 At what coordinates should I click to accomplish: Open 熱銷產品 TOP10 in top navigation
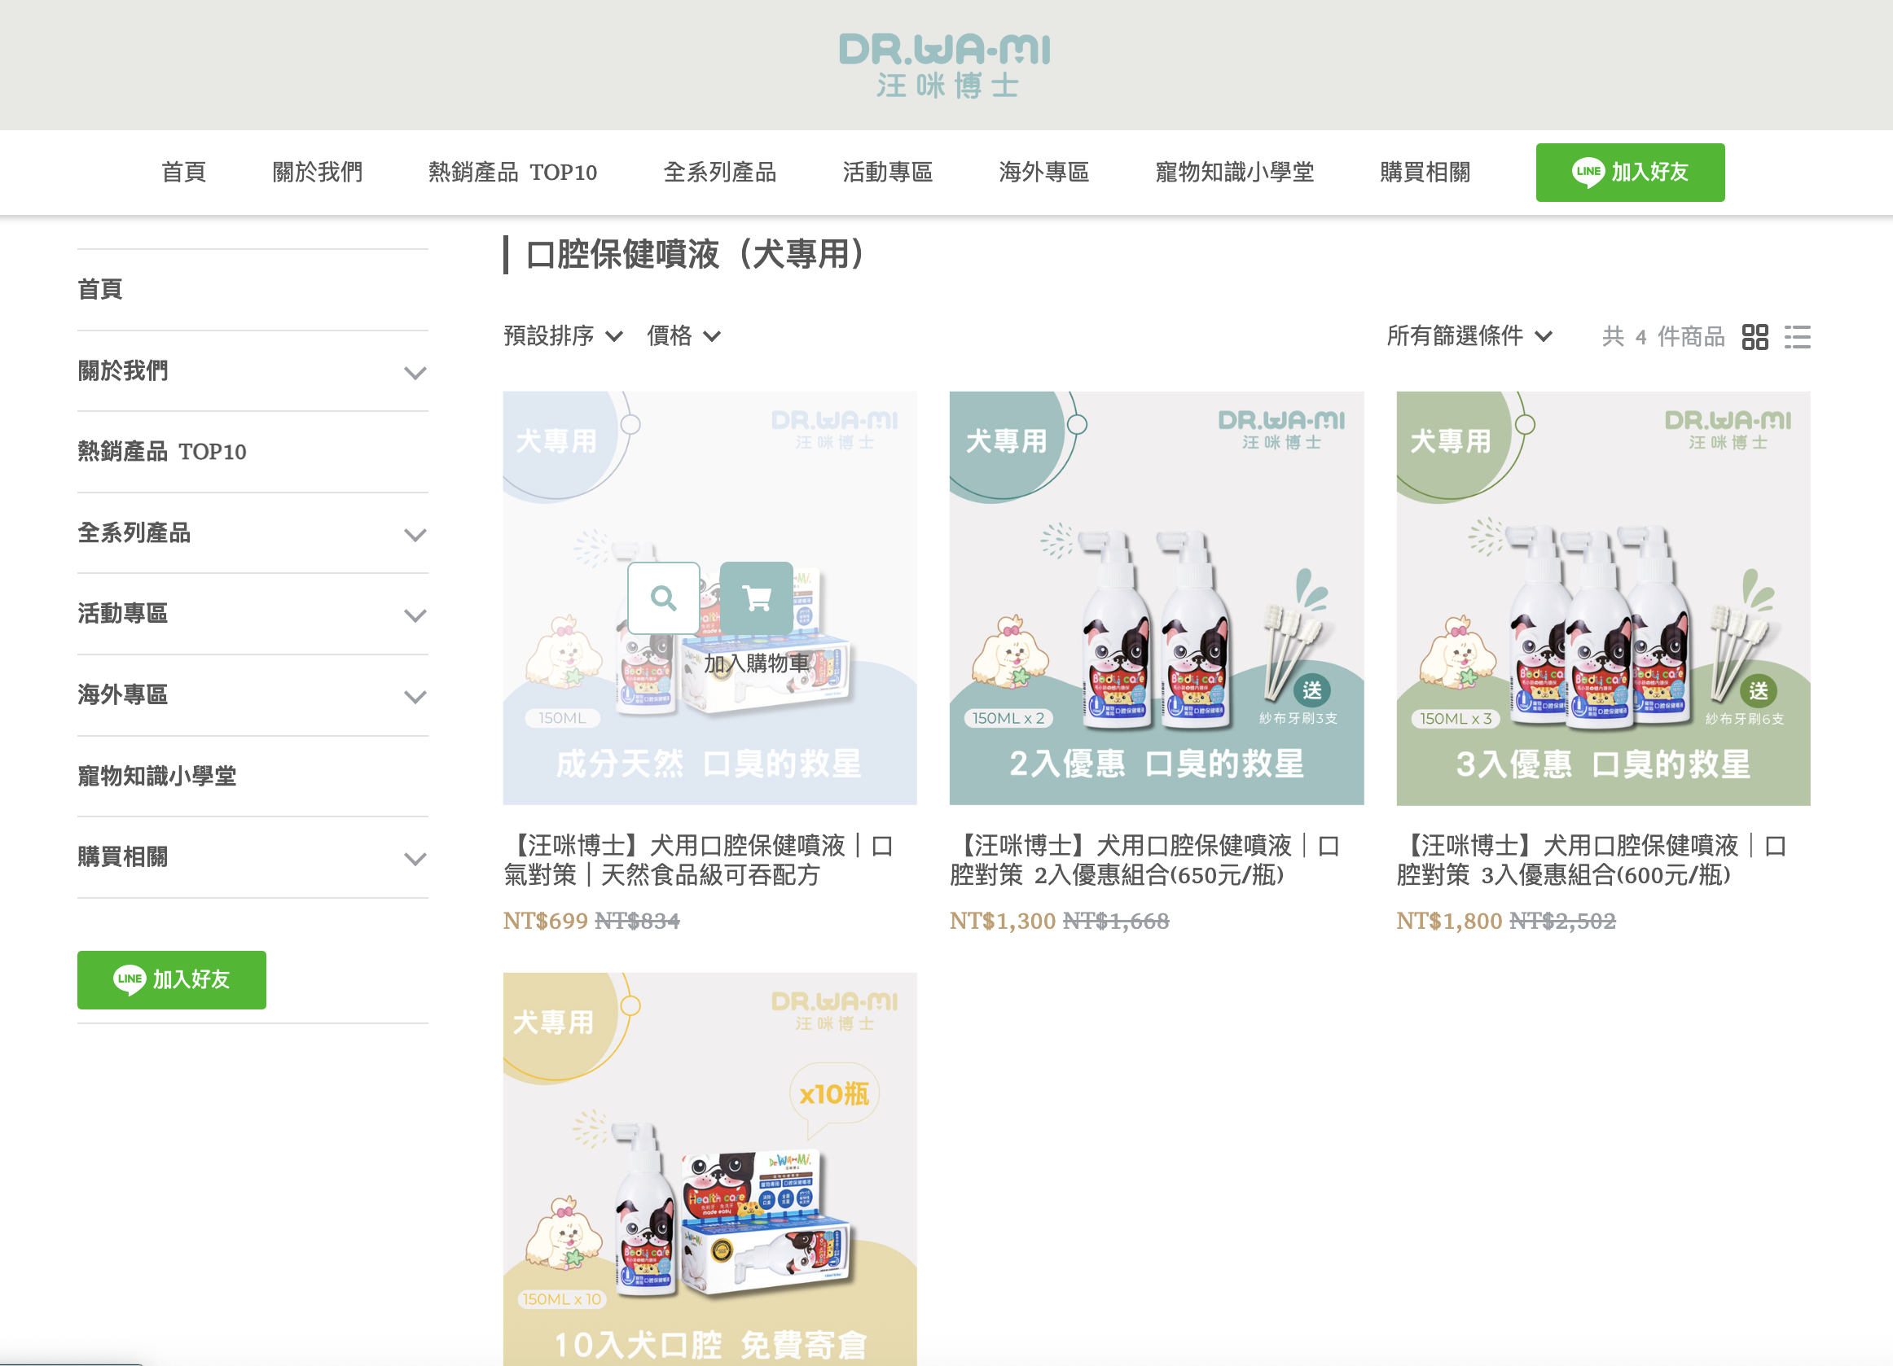[512, 173]
